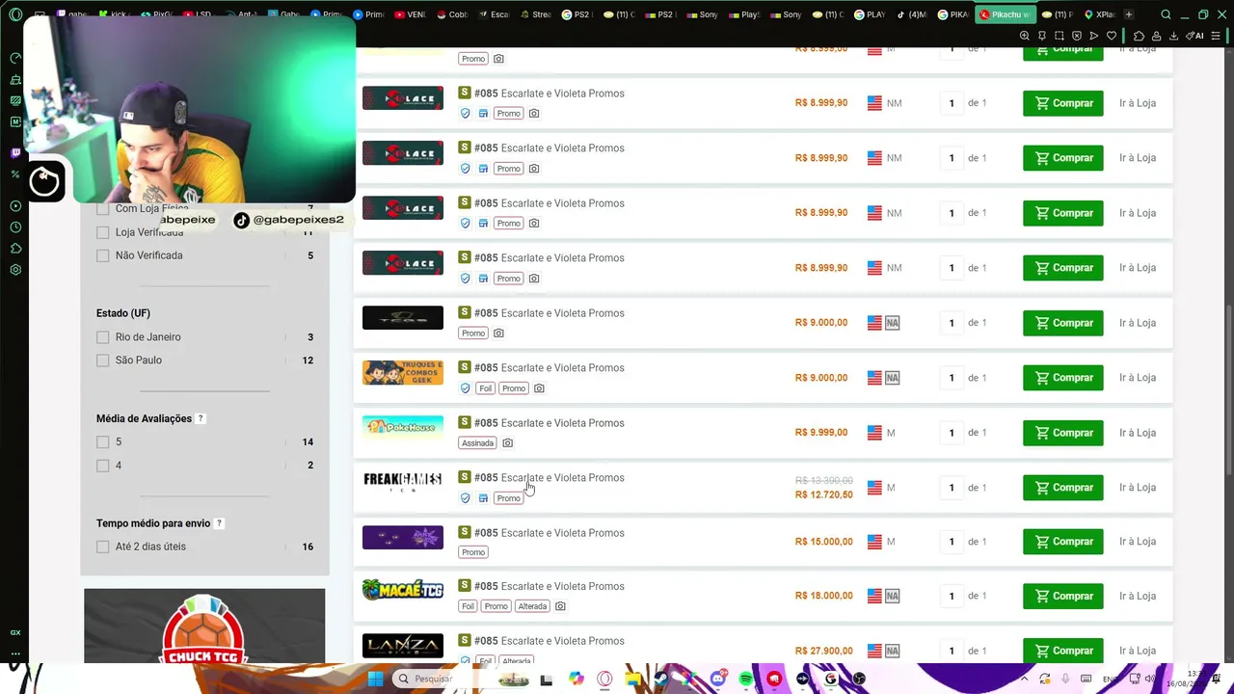This screenshot has height=694, width=1234.
Task: Click Comprar for the R$ 12.720,50 Freak Games listing
Action: 1062,488
